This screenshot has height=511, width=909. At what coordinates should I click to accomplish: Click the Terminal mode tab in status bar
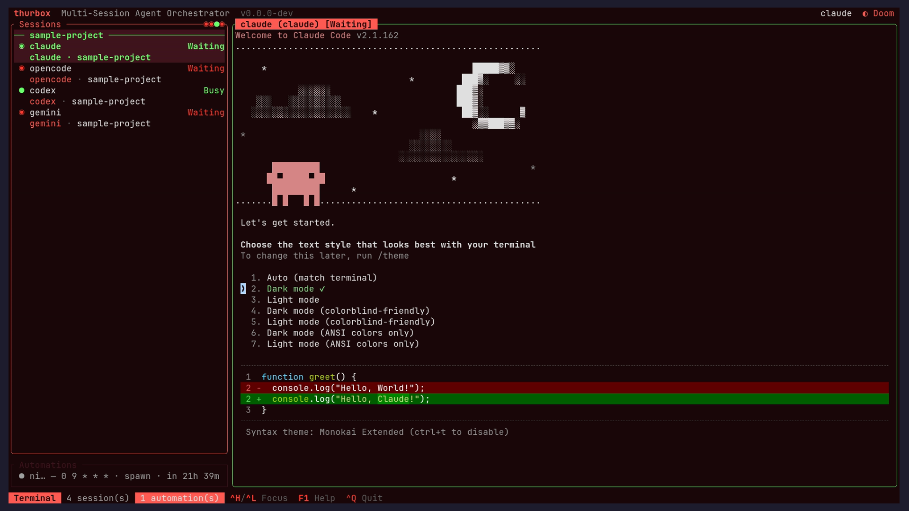point(35,498)
